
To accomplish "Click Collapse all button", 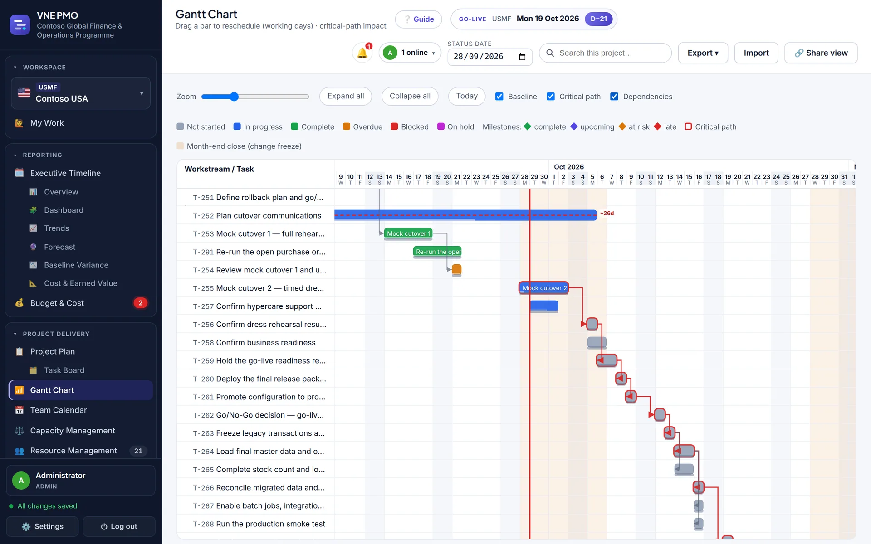I will point(410,96).
